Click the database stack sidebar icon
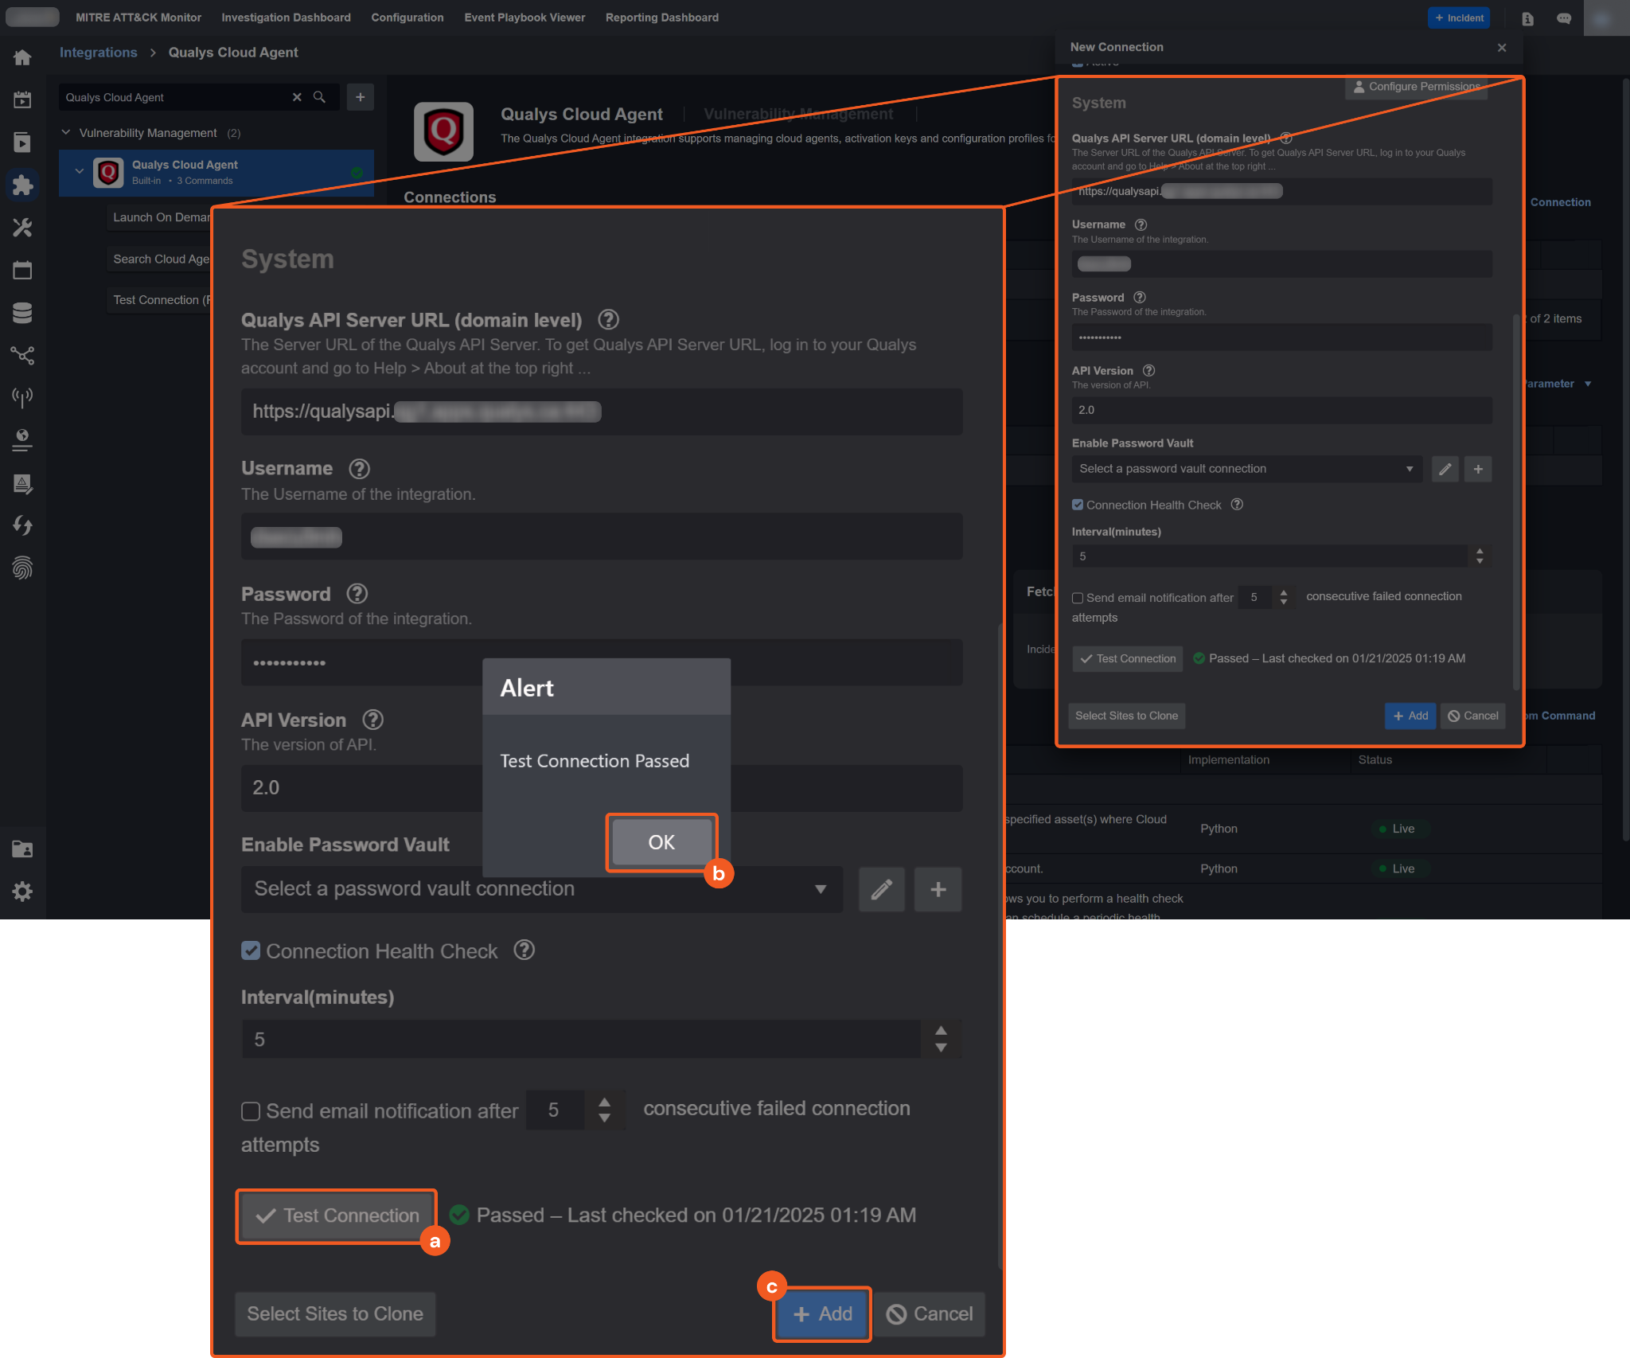Image resolution: width=1630 pixels, height=1358 pixels. 22,313
